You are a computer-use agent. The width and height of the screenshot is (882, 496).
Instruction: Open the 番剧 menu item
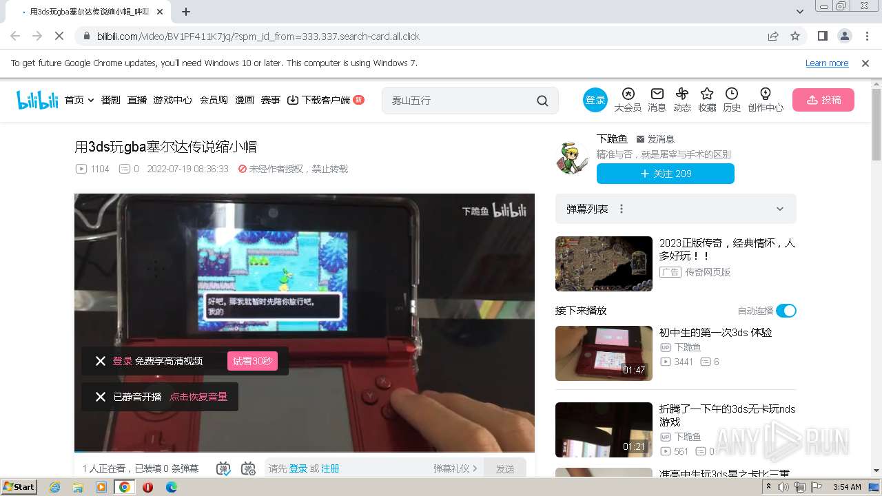(110, 100)
